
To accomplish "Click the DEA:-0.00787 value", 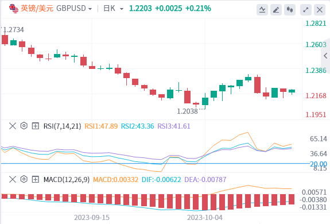I will coord(205,180).
